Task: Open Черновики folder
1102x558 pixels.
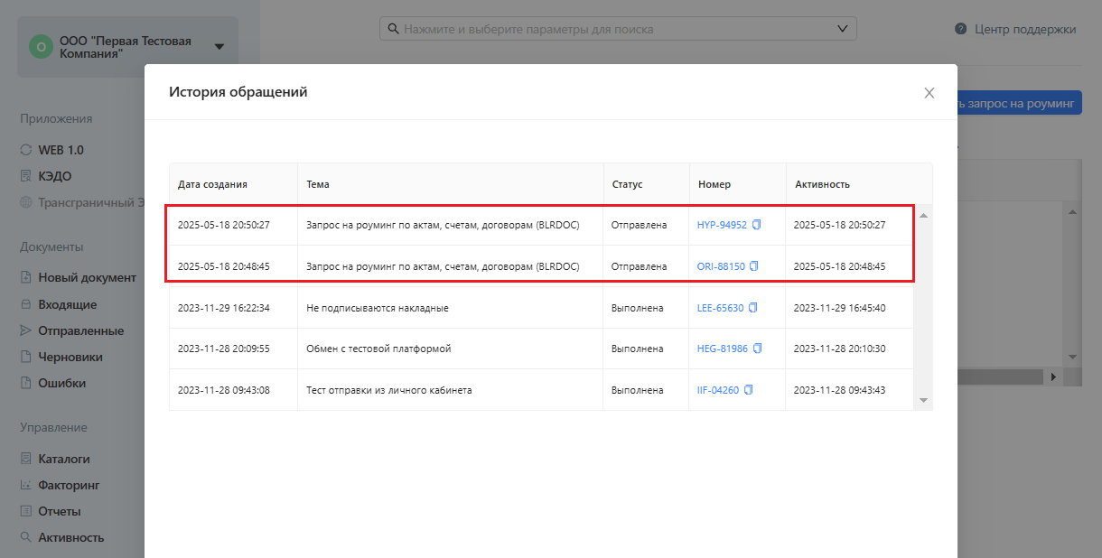Action: tap(70, 357)
